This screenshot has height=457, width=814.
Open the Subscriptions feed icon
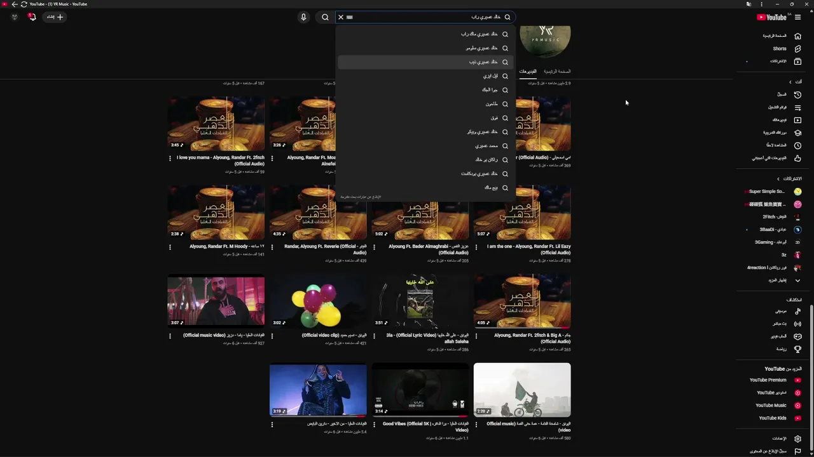click(x=797, y=62)
